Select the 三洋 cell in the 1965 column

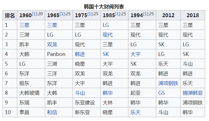(59, 74)
